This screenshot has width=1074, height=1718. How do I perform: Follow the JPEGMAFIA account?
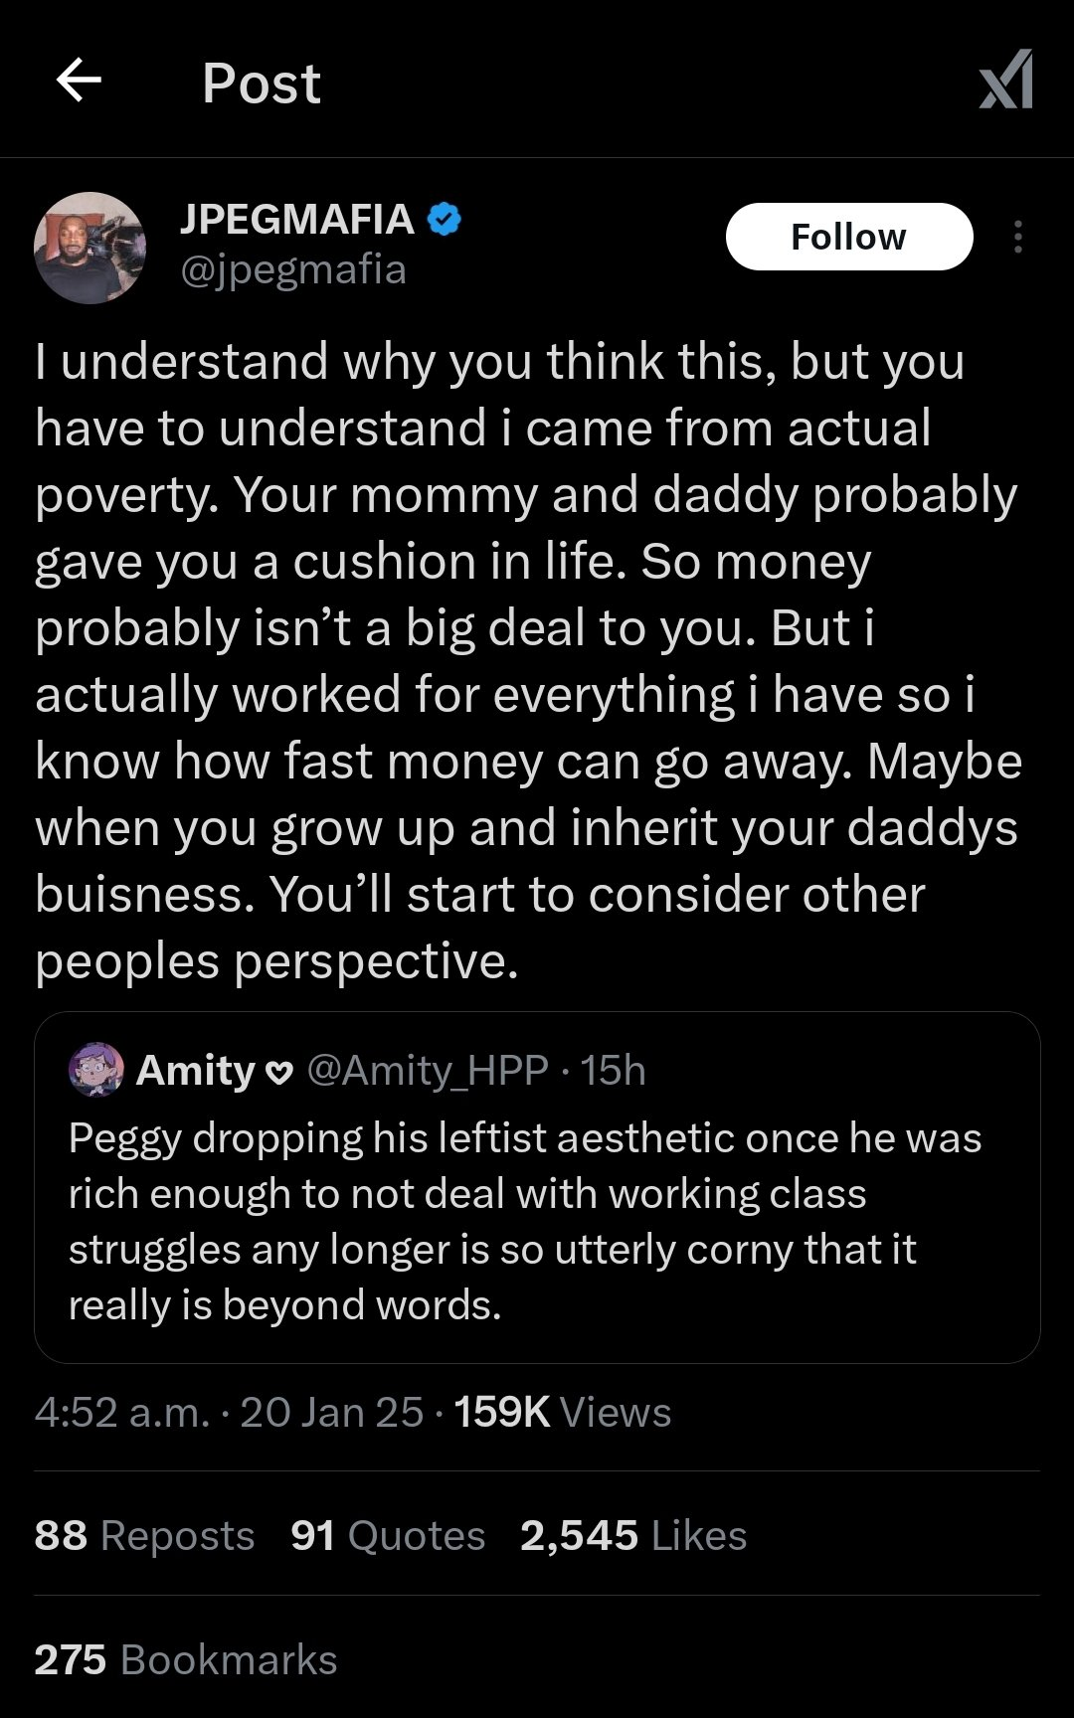pos(848,237)
